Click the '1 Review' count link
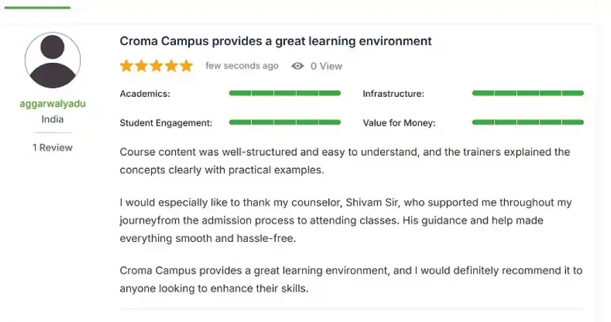The width and height of the screenshot is (611, 322). [x=53, y=147]
